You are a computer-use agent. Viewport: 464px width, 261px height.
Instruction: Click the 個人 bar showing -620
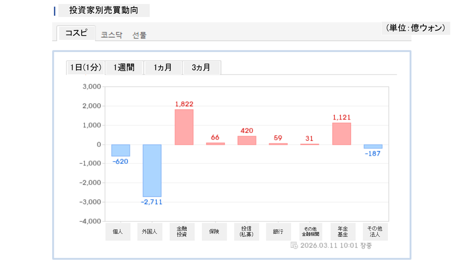click(121, 150)
